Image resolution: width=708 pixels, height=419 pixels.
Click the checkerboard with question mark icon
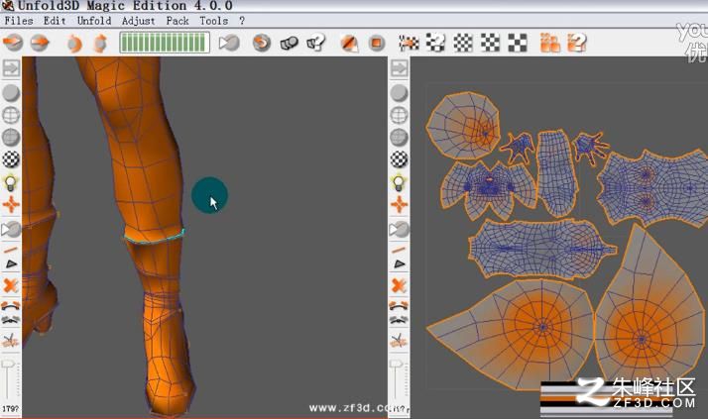click(x=435, y=43)
